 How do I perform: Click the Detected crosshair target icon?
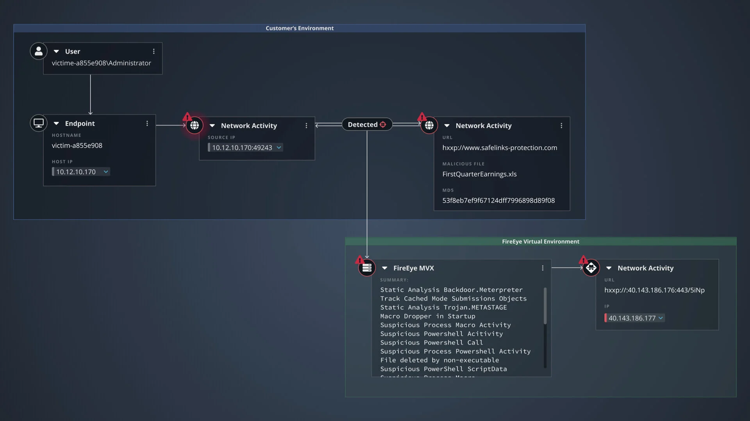click(x=383, y=125)
